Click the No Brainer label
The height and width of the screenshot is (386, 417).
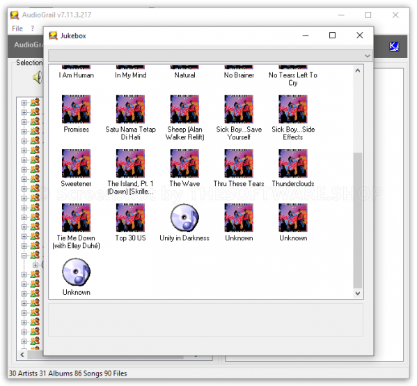click(239, 75)
